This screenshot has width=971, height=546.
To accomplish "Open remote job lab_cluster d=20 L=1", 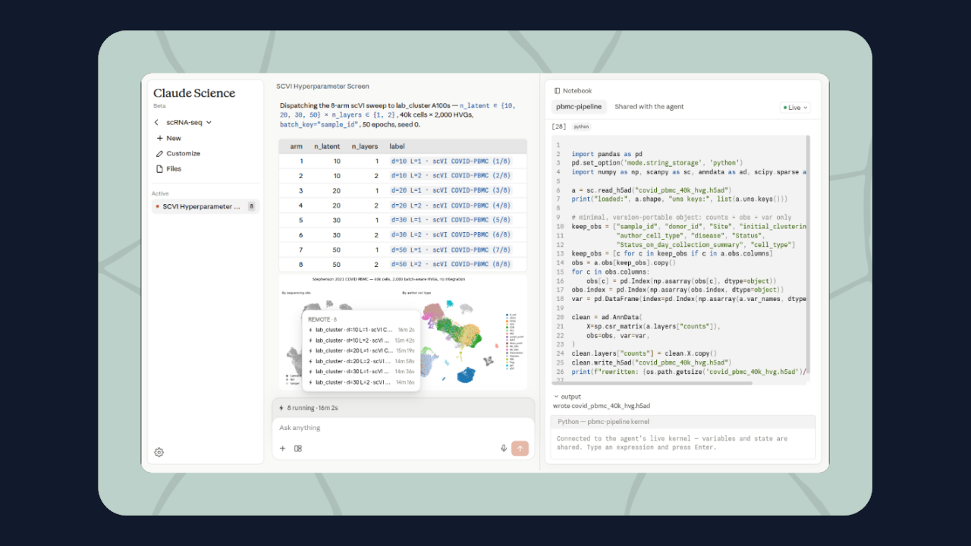I will pos(361,351).
